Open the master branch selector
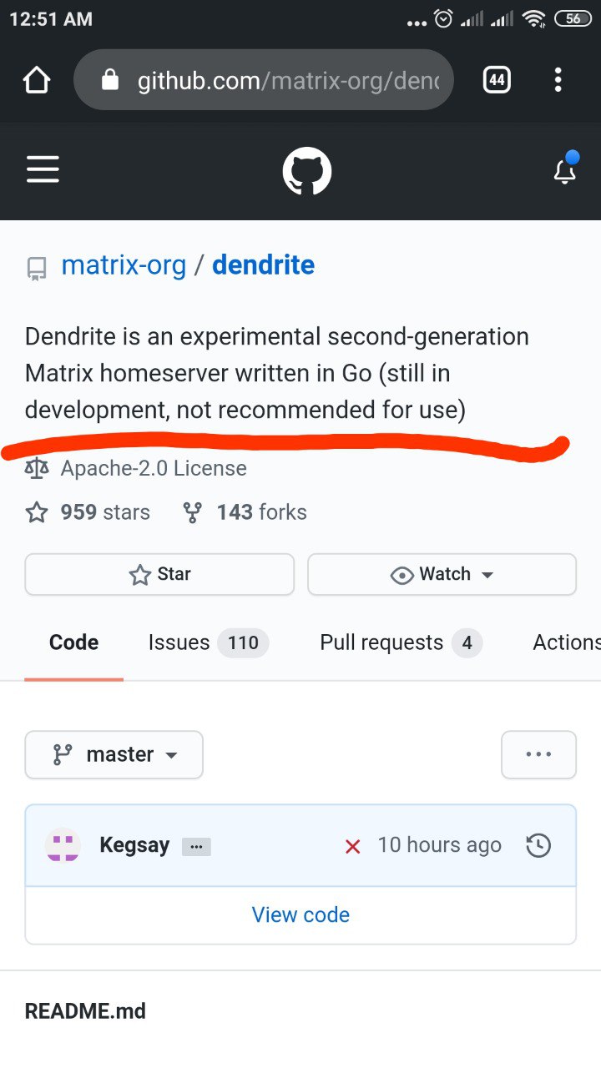 (x=114, y=754)
